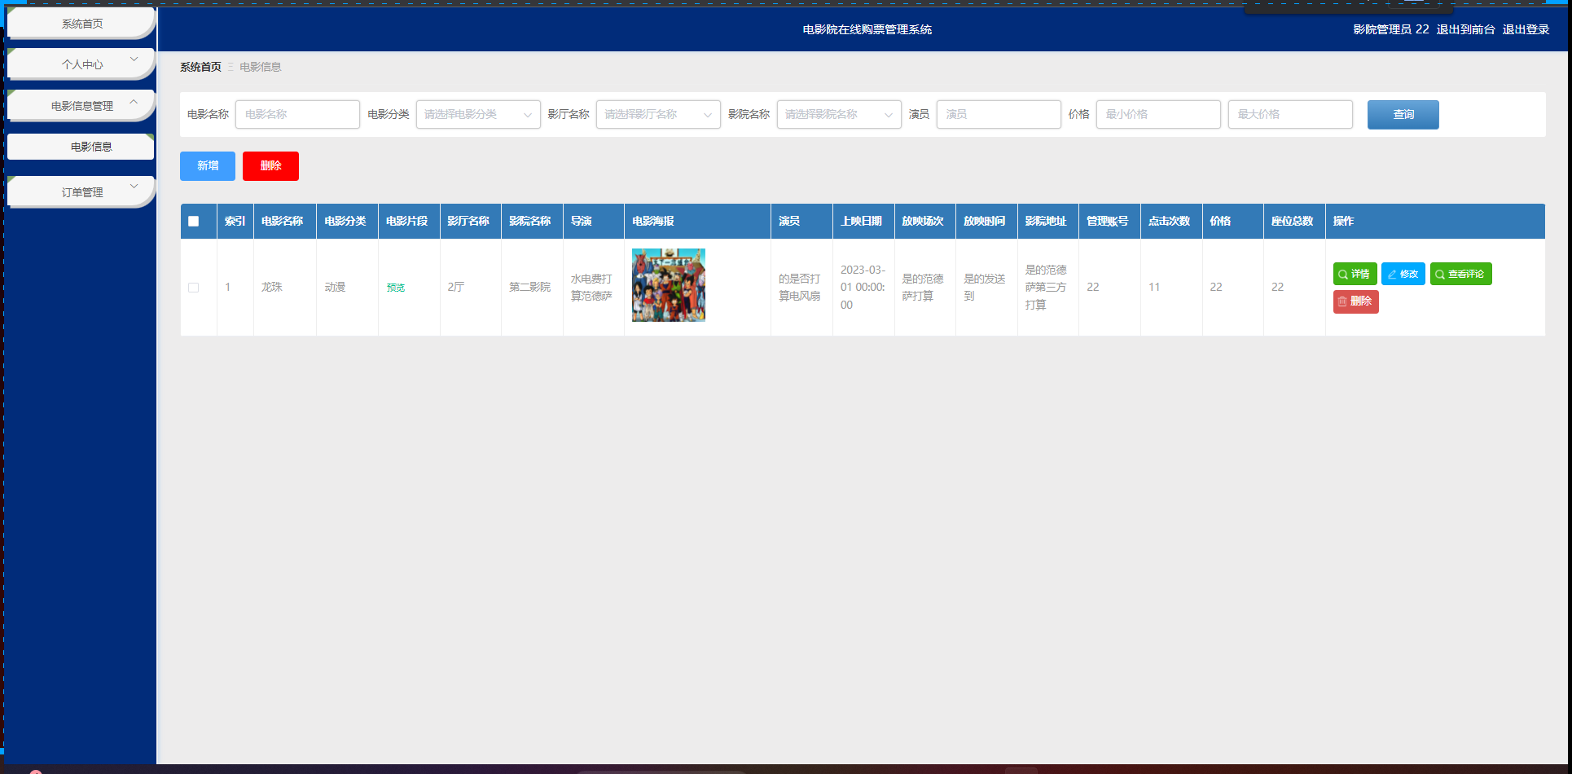Click the 电影信息 breadcrumb text

tap(261, 67)
